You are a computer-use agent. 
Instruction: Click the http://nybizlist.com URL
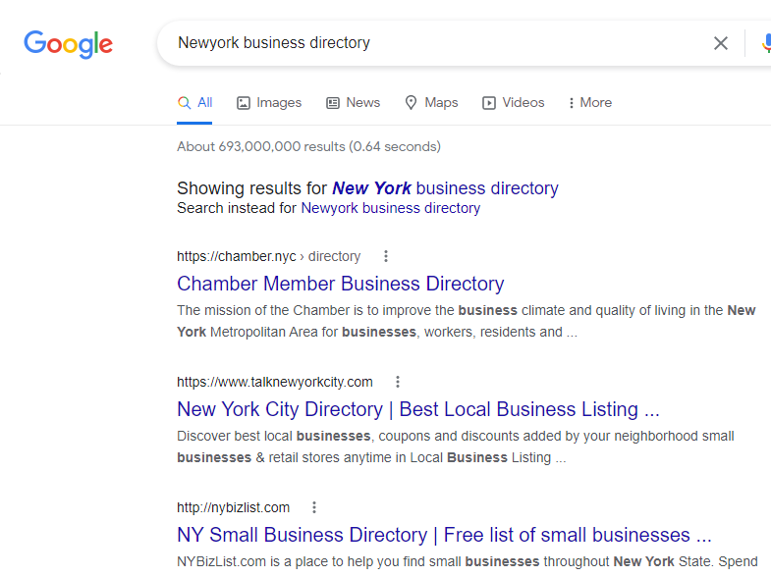tap(233, 507)
